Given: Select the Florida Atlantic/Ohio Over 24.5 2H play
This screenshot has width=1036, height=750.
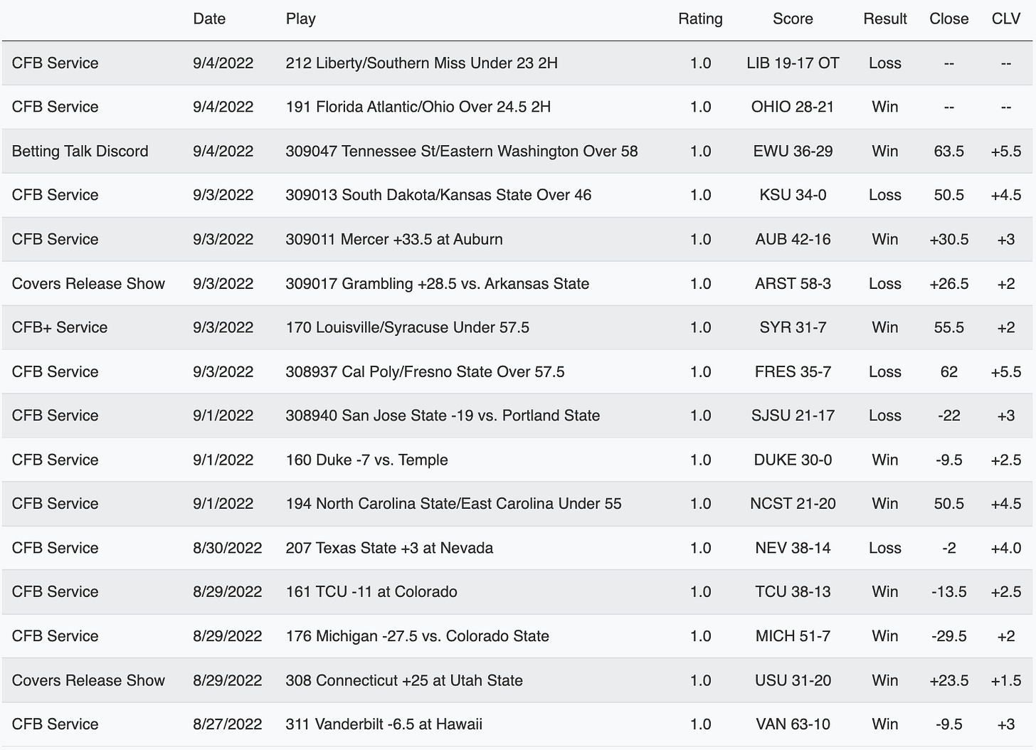Looking at the screenshot, I should coord(418,107).
